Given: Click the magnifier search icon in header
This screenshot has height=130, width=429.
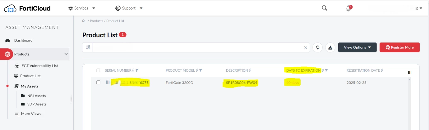Looking at the screenshot, I should (324, 8).
